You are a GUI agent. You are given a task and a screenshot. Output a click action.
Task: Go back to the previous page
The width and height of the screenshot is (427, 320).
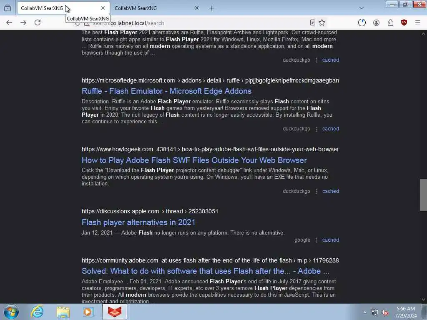[9, 22]
